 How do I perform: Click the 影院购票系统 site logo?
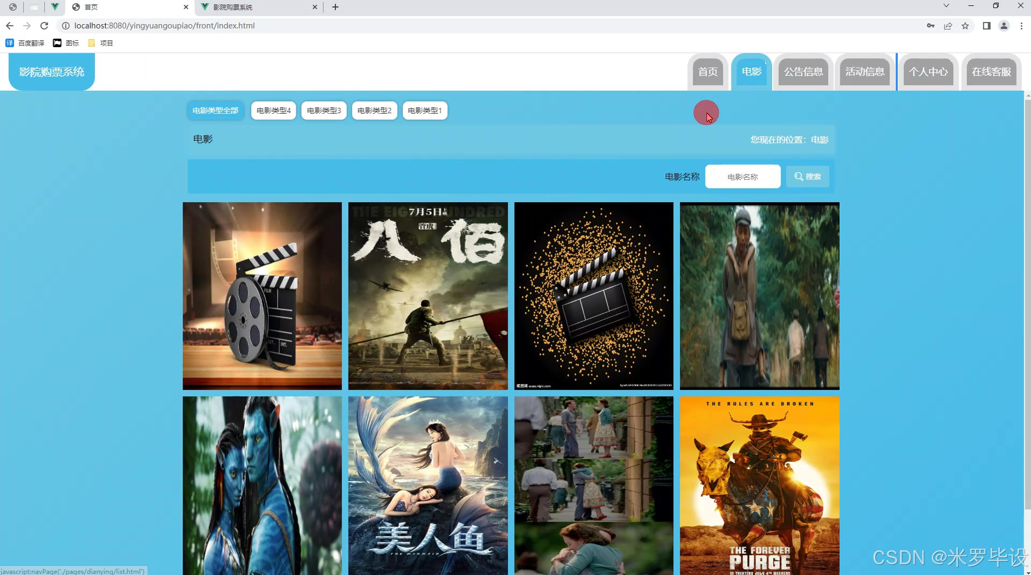click(52, 72)
